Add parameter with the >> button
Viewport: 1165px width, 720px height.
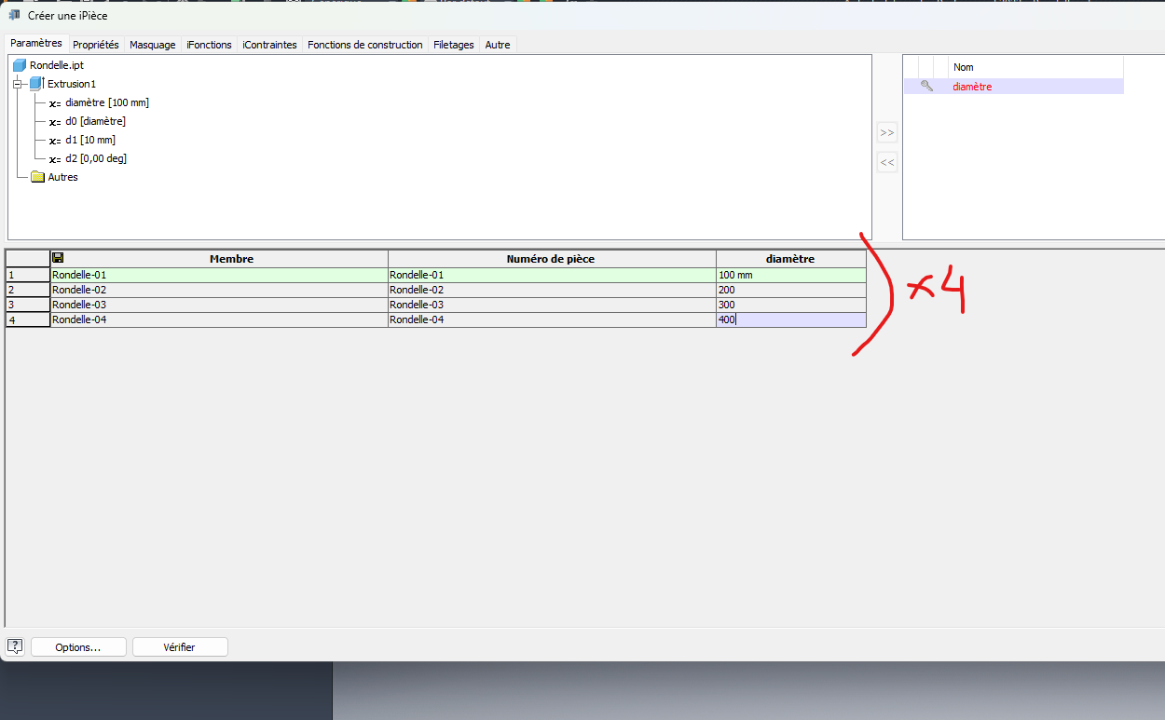point(887,132)
